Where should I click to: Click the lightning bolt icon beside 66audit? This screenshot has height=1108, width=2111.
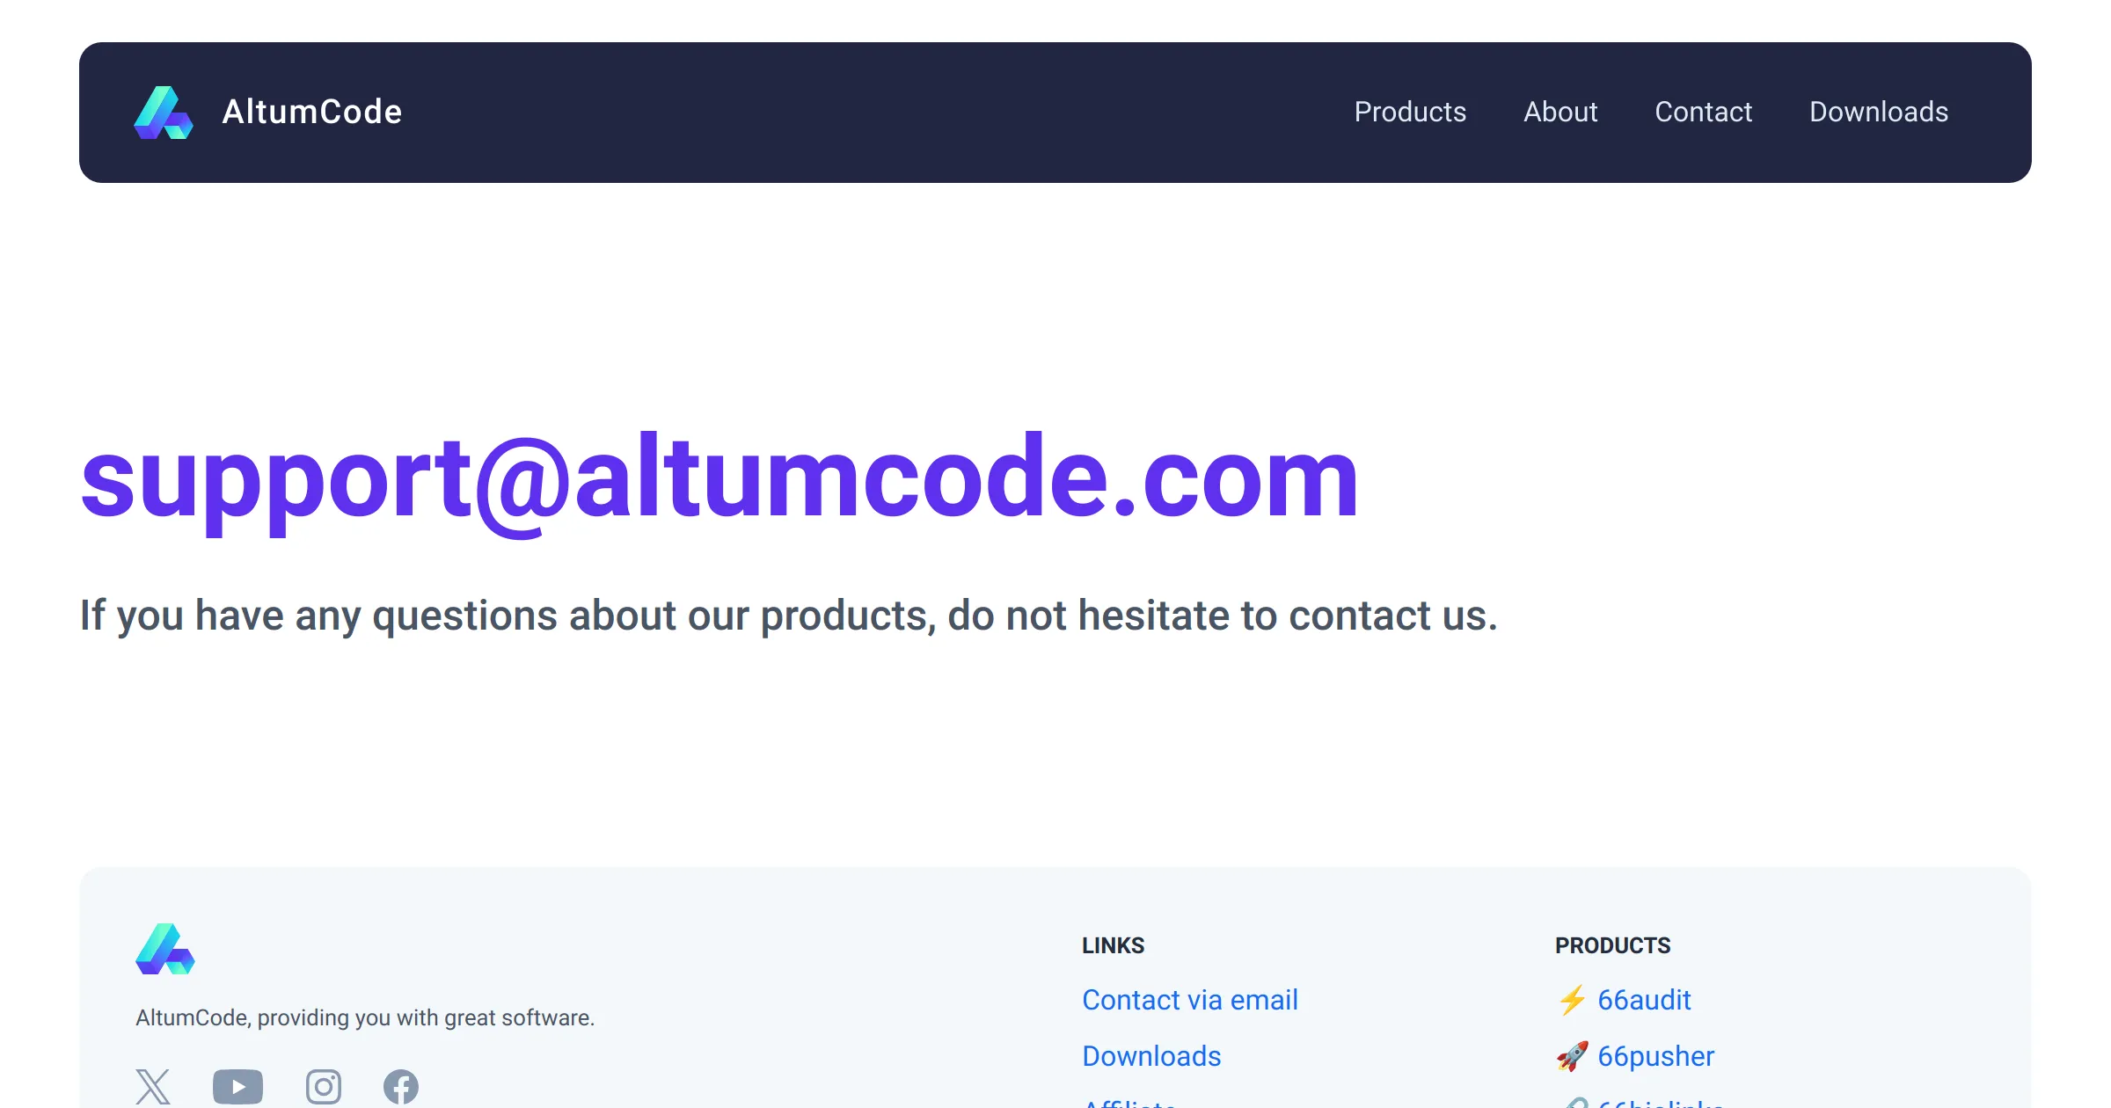[x=1572, y=1000]
